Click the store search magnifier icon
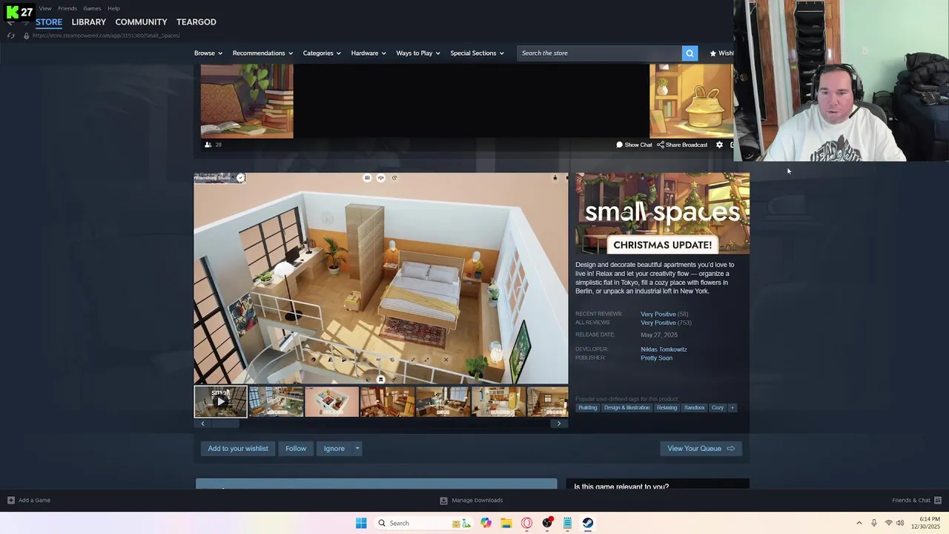 pyautogui.click(x=690, y=53)
